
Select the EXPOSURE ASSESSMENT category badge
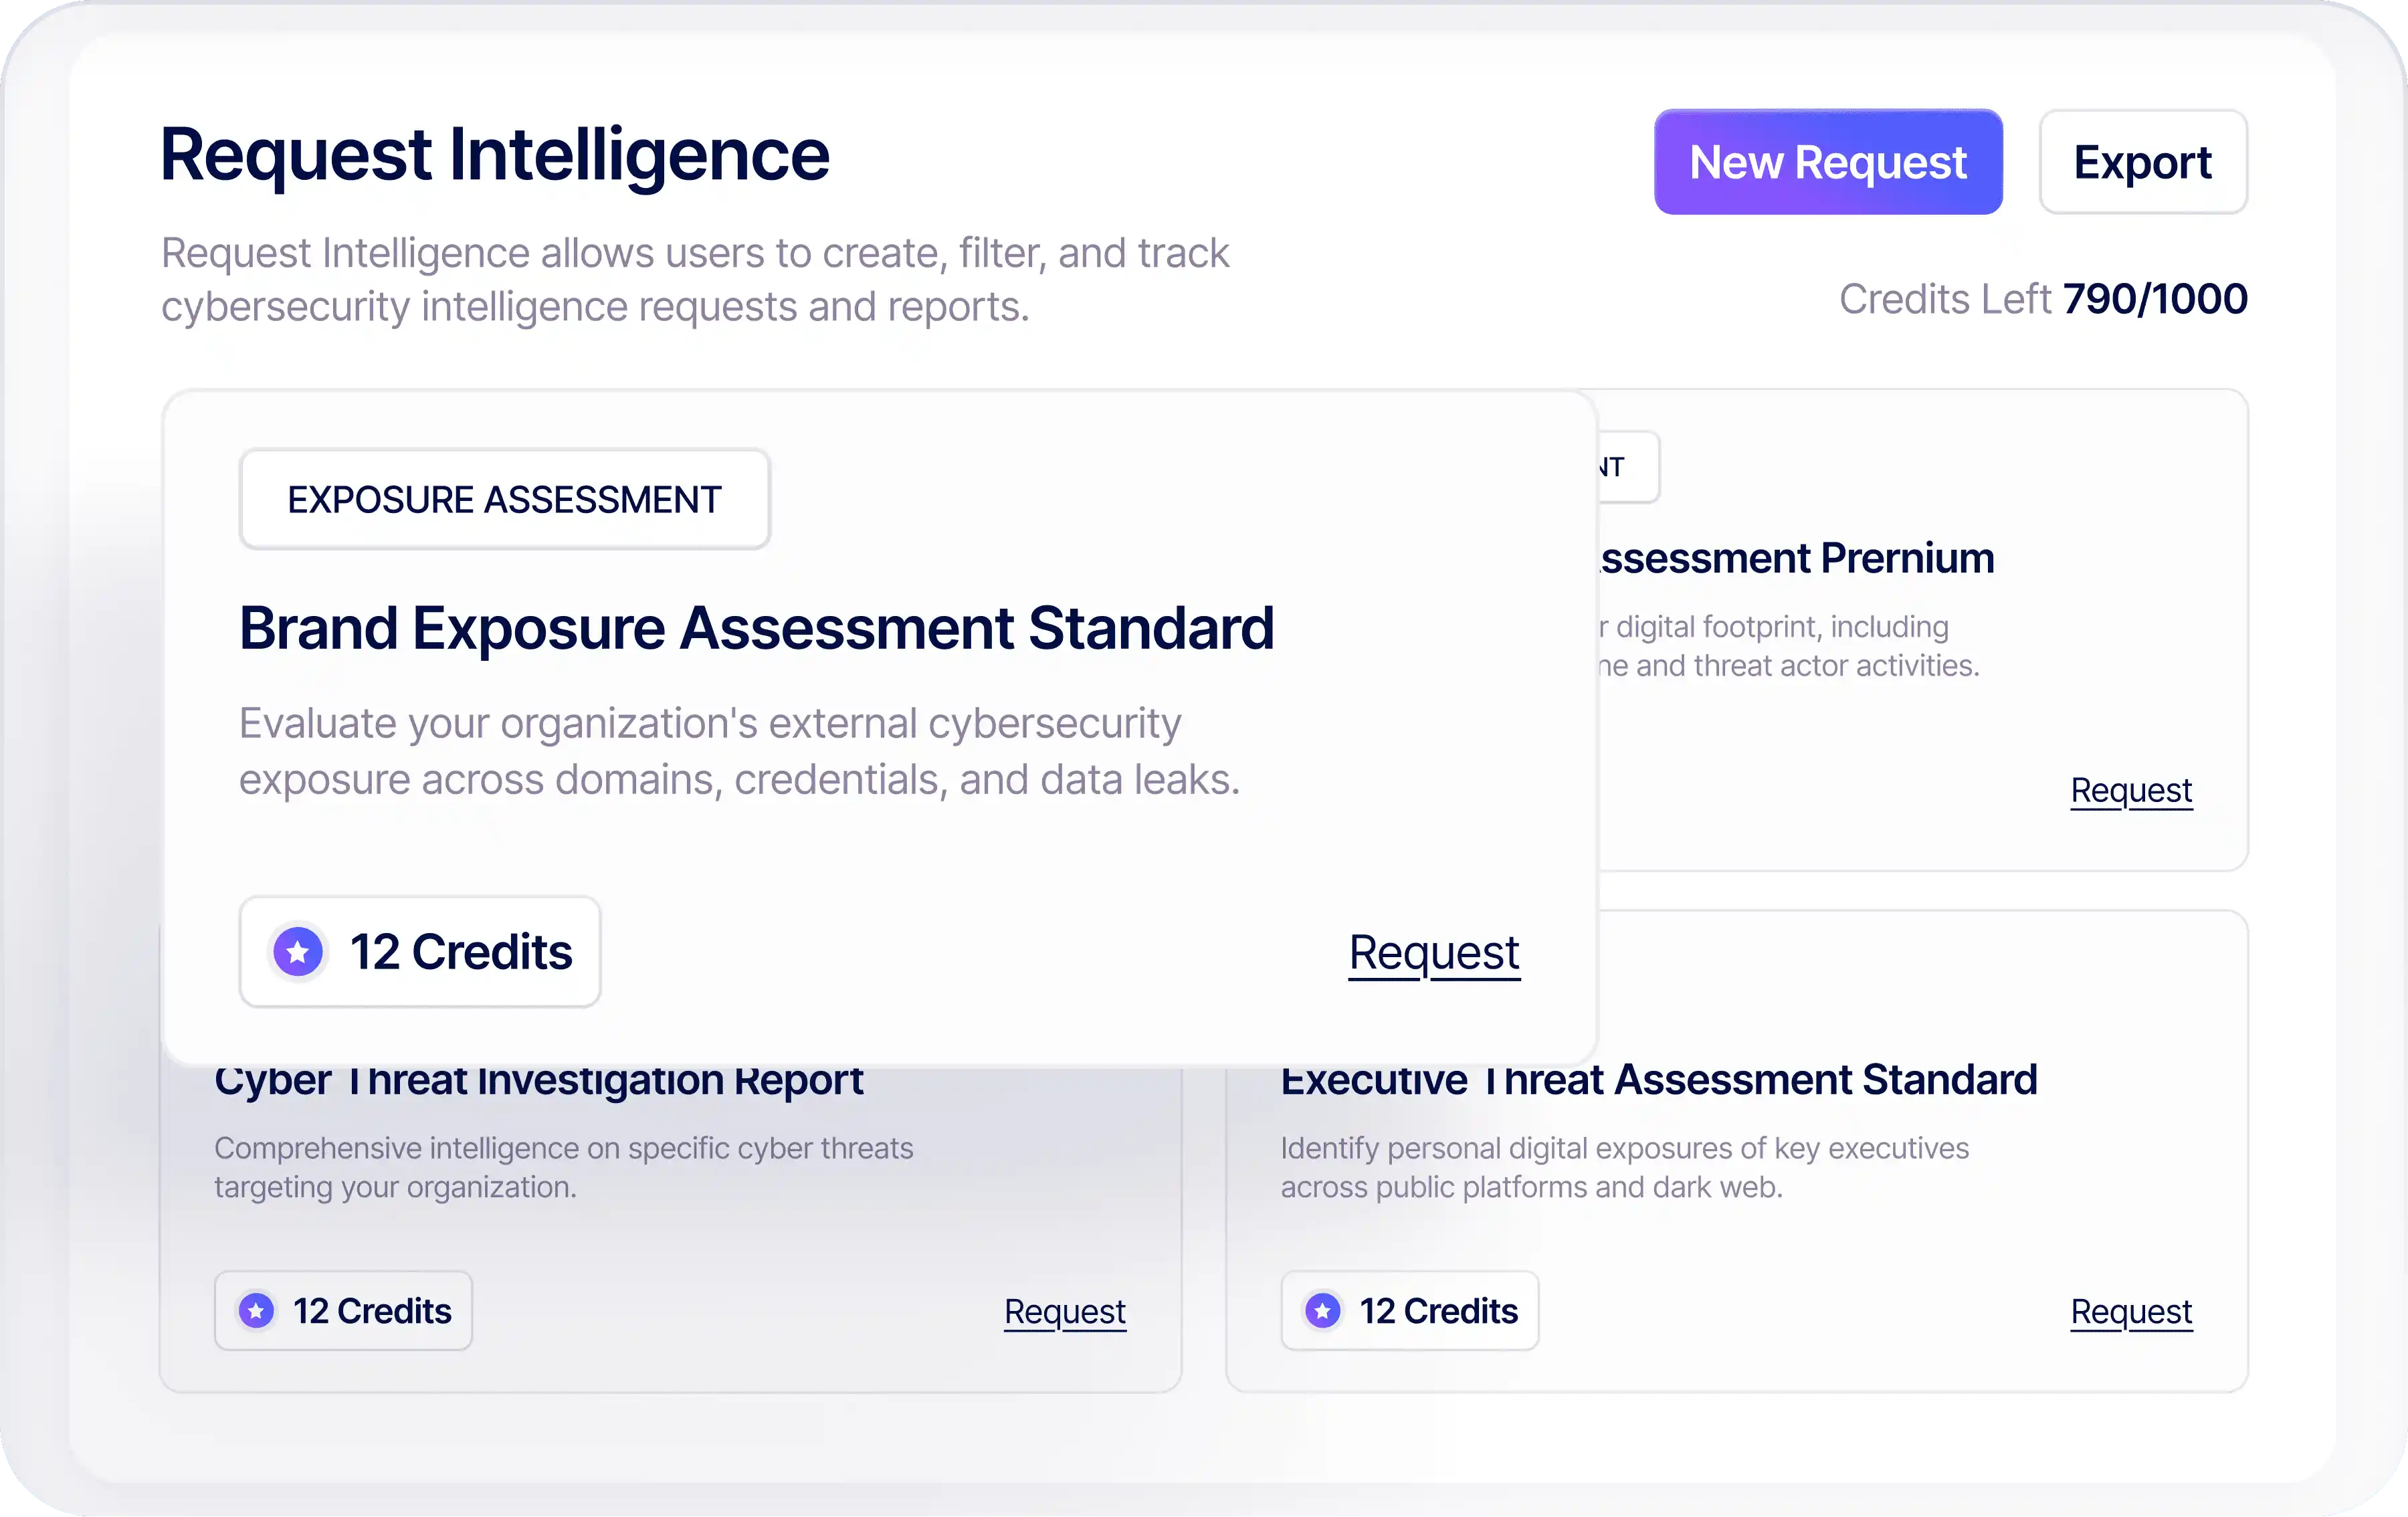(504, 499)
